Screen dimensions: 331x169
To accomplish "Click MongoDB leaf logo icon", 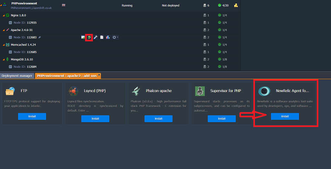I will point(7,59).
